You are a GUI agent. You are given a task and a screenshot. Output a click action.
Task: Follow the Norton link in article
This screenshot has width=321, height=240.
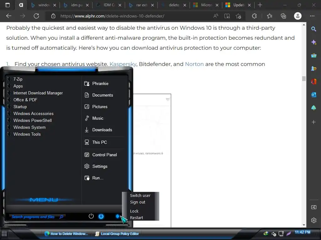[x=194, y=64]
